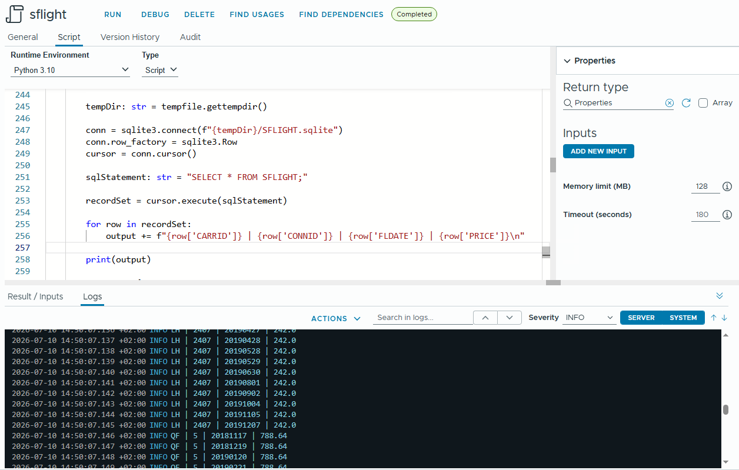Select the Script tab
This screenshot has width=739, height=470.
pos(69,37)
